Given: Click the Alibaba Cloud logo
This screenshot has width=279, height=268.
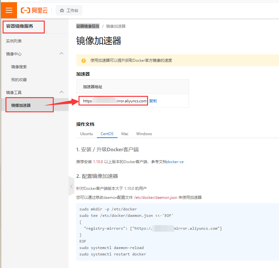Looking at the screenshot, I should tap(34, 10).
